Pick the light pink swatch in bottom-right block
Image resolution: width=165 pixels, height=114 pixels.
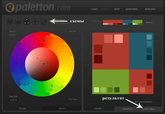click(136, 90)
